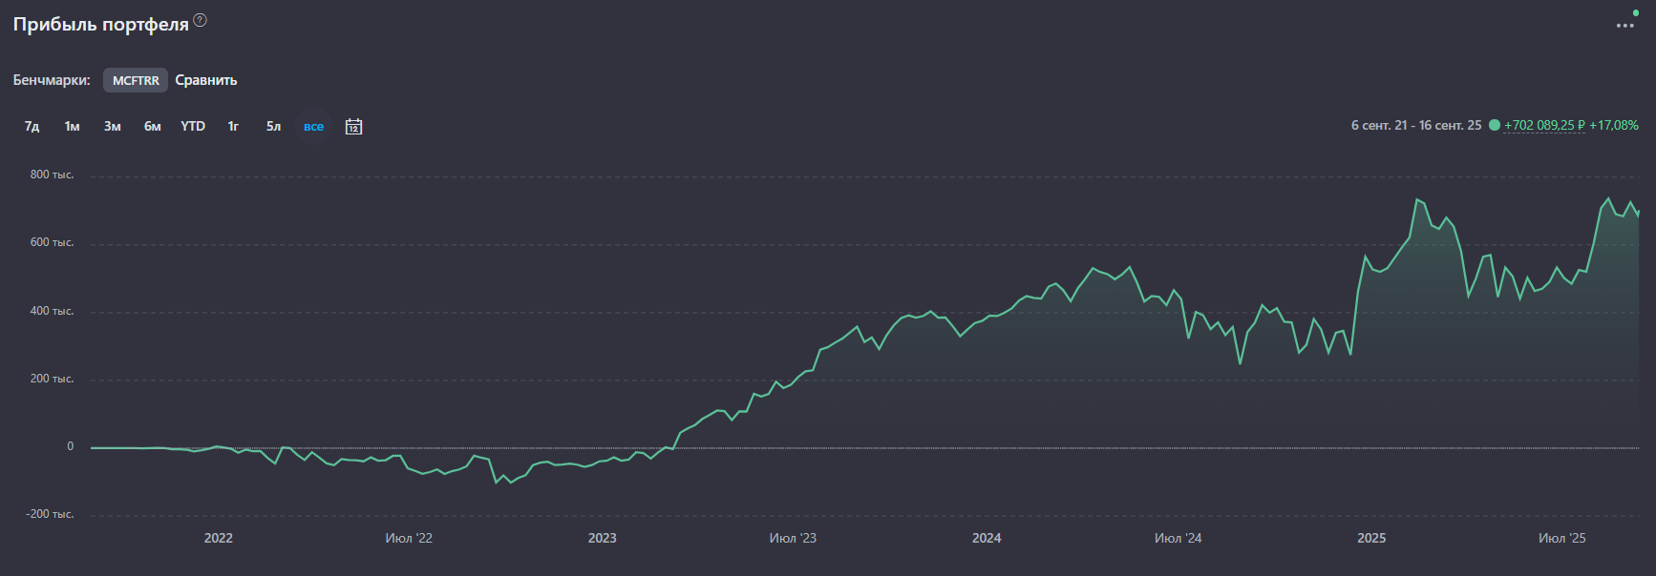Click the 600 тыс. axis label
The height and width of the screenshot is (576, 1656).
pyautogui.click(x=52, y=242)
